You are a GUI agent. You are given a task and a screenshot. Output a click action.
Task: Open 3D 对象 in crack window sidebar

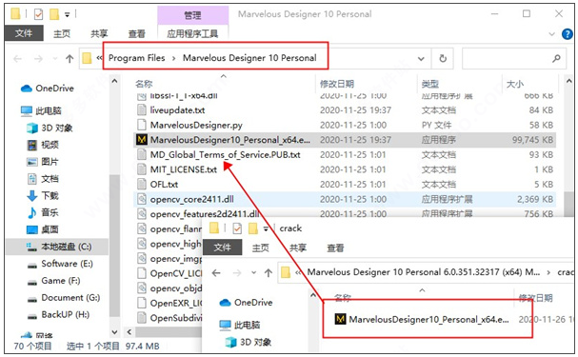point(249,342)
